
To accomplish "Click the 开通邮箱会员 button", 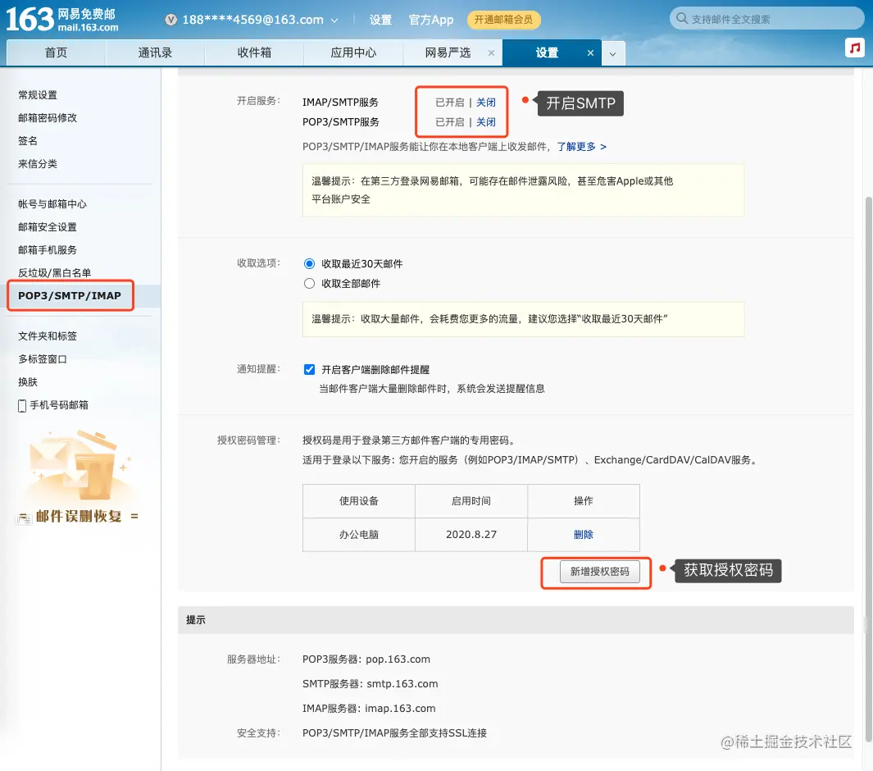I will click(x=503, y=20).
